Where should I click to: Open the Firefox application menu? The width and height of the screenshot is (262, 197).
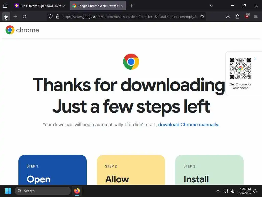click(x=256, y=16)
